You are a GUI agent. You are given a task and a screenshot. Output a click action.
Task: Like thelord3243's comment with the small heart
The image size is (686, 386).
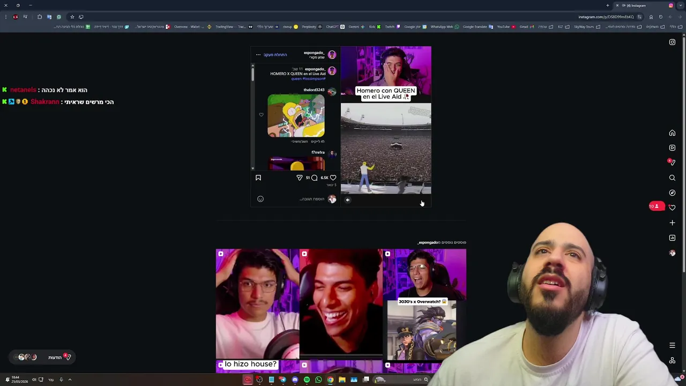[x=262, y=115]
